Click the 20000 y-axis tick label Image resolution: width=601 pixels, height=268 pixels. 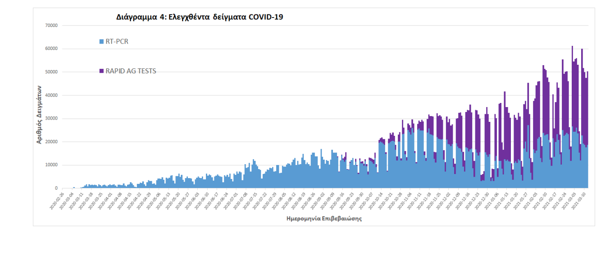click(x=51, y=142)
